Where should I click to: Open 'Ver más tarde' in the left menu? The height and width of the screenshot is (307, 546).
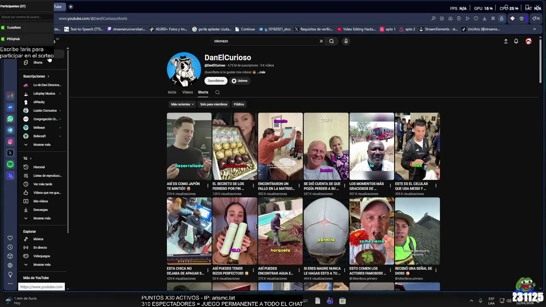(43, 184)
